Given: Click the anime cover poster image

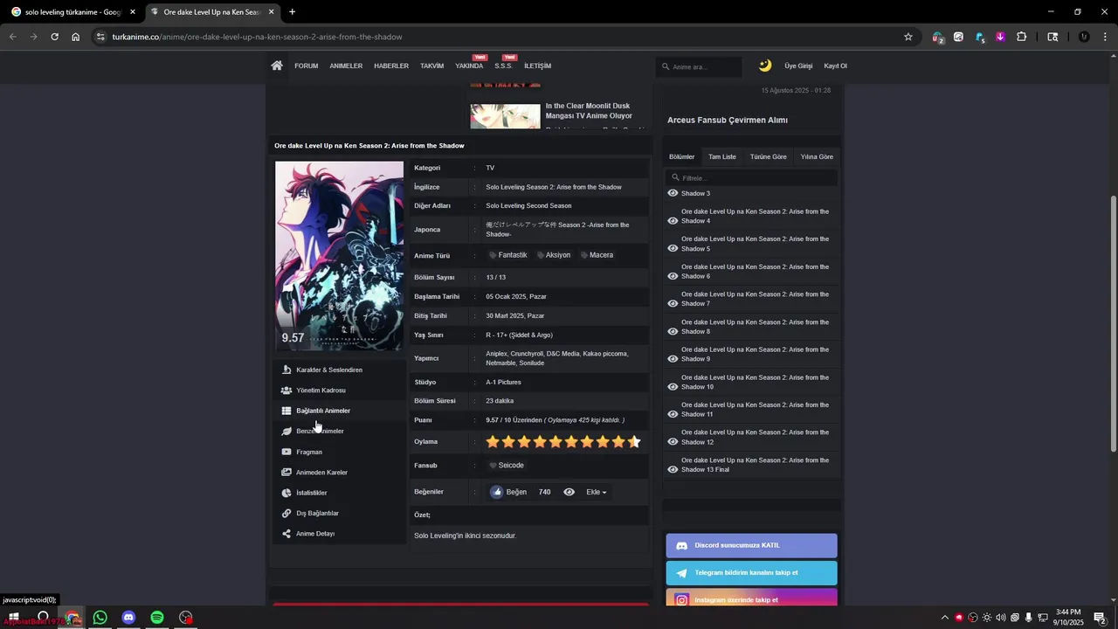Looking at the screenshot, I should 339,256.
